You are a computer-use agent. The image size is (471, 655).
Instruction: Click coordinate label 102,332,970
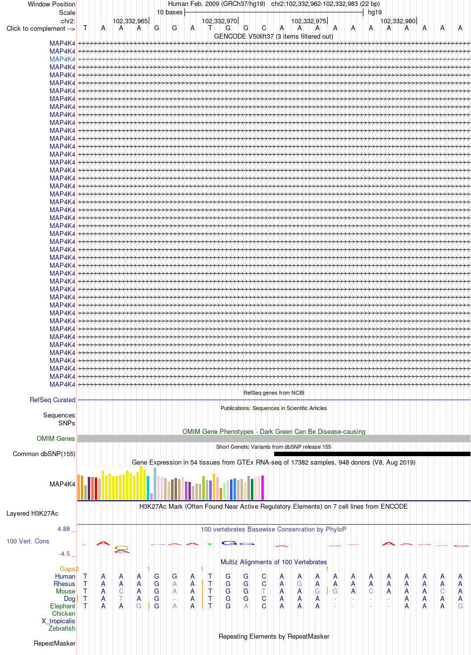[x=219, y=21]
